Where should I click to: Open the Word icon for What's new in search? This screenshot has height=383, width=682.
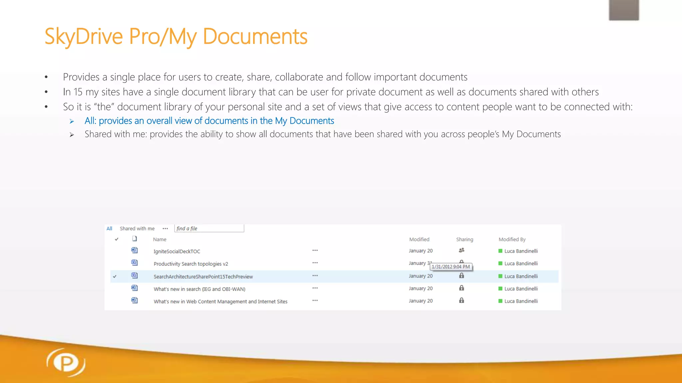coord(134,288)
